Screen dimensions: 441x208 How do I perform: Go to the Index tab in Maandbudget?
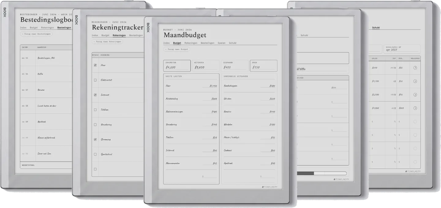pyautogui.click(x=167, y=43)
